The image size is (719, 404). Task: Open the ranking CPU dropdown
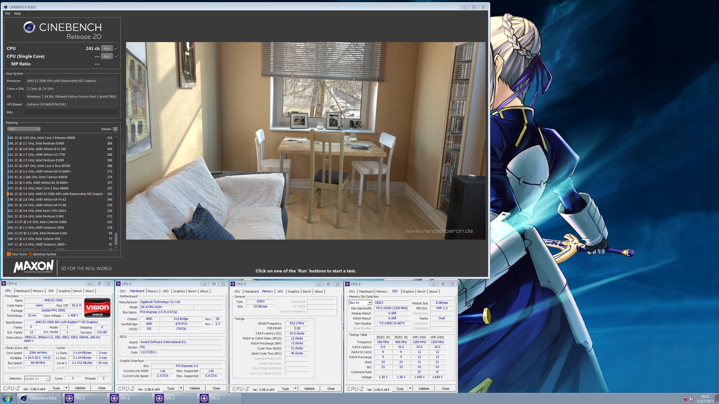[x=24, y=129]
